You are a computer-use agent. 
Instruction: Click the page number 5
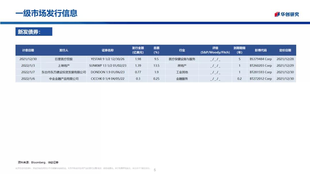coord(155,170)
